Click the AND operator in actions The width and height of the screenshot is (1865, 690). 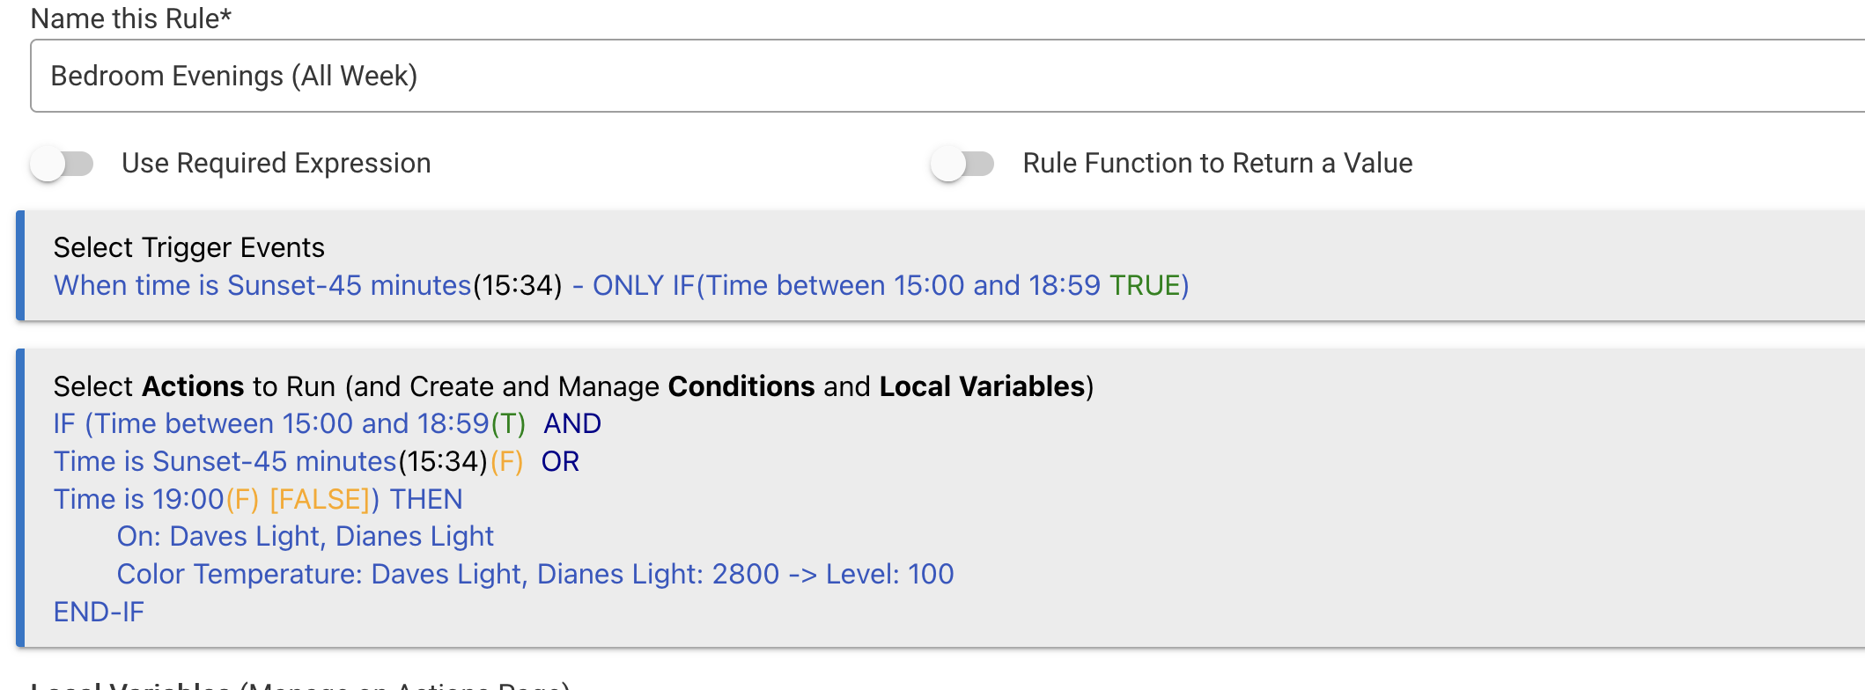571,423
